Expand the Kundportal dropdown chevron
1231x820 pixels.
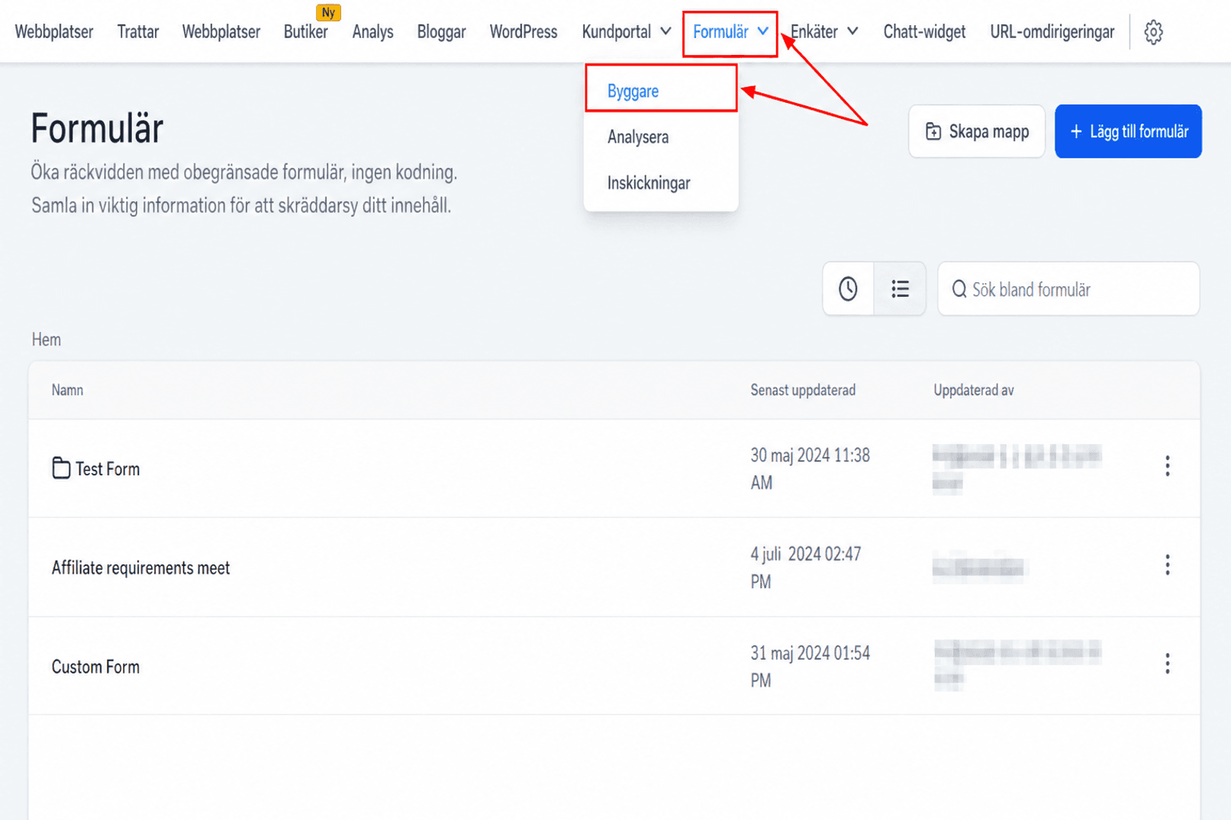coord(665,31)
